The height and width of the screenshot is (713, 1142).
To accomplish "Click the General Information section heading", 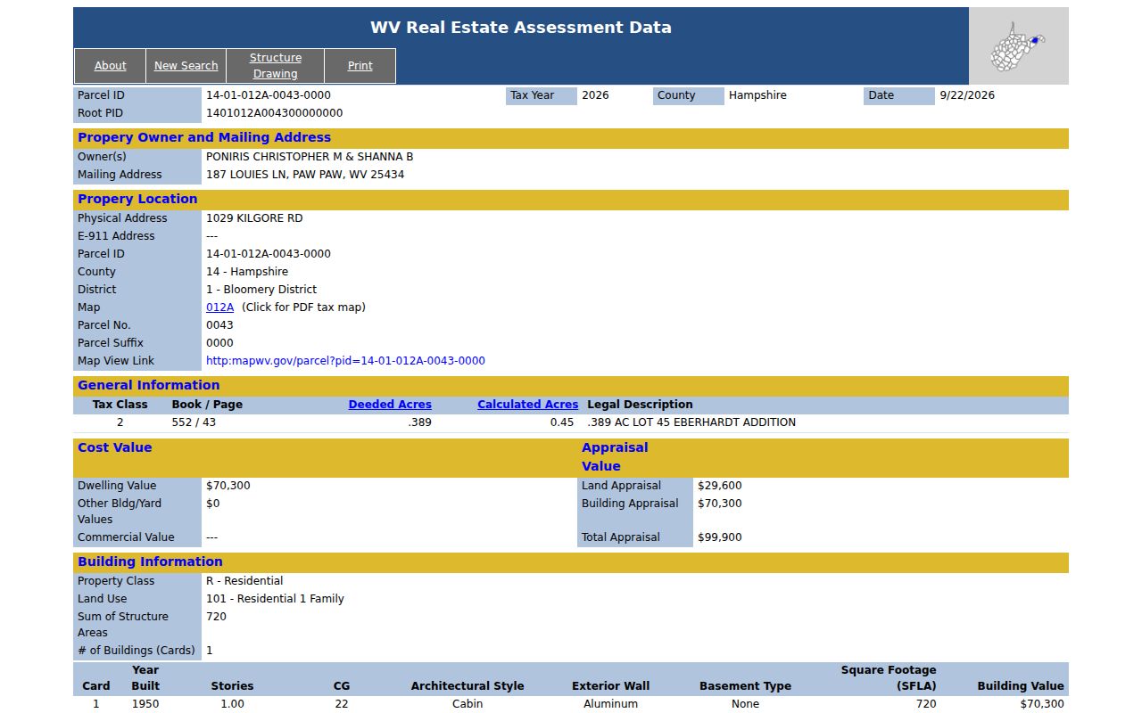I will pyautogui.click(x=148, y=385).
